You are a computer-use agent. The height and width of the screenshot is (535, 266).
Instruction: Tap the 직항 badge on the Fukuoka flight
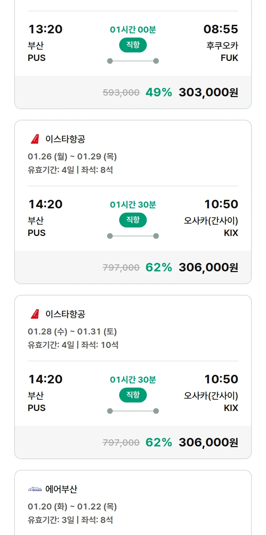(x=133, y=45)
